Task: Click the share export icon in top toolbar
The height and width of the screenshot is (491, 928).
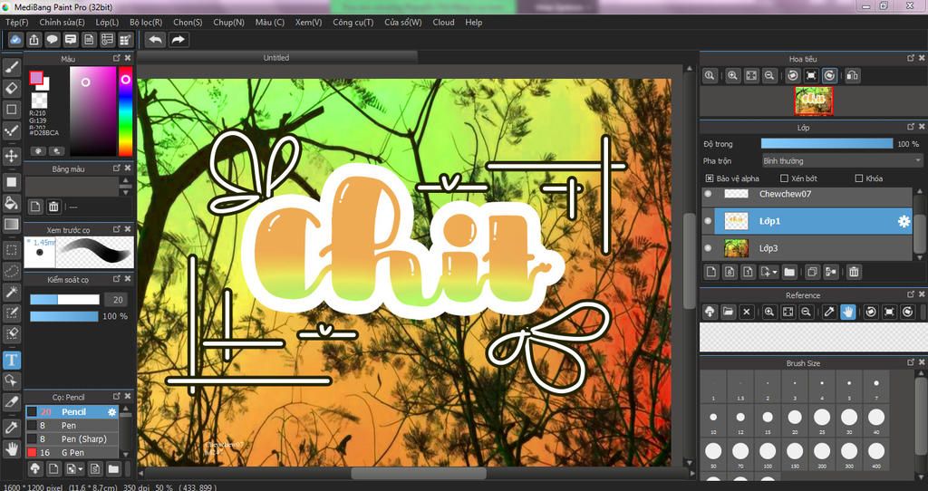Action: pos(34,40)
